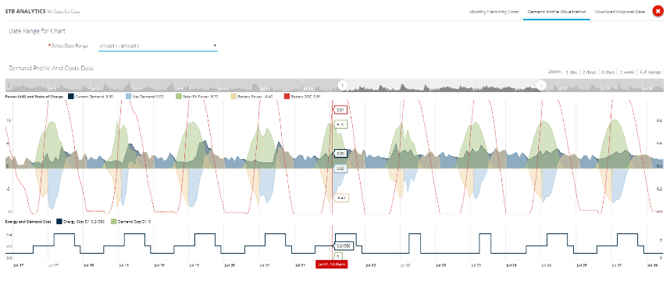
Task: Click the Solar PV Power green legend swatch
Action: [179, 97]
